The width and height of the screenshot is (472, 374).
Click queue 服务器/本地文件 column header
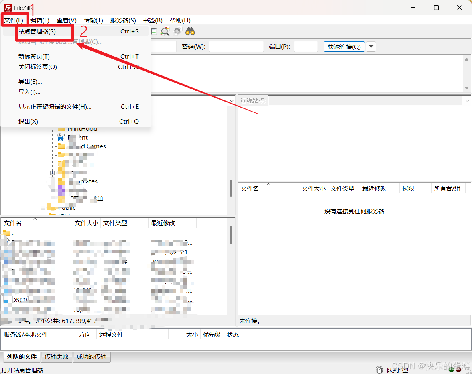[37, 335]
